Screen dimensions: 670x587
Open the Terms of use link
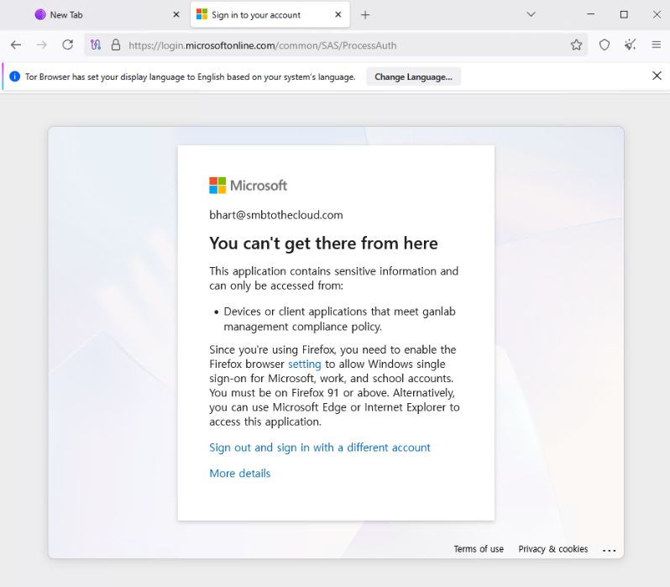(479, 549)
